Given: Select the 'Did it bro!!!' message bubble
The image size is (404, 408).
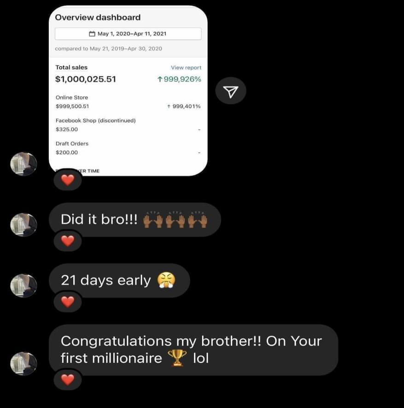Looking at the screenshot, I should click(135, 219).
